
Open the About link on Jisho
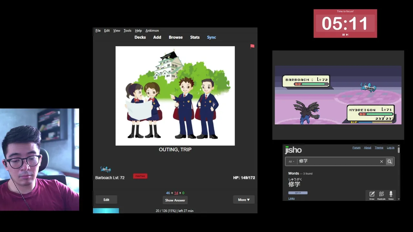tap(368, 148)
